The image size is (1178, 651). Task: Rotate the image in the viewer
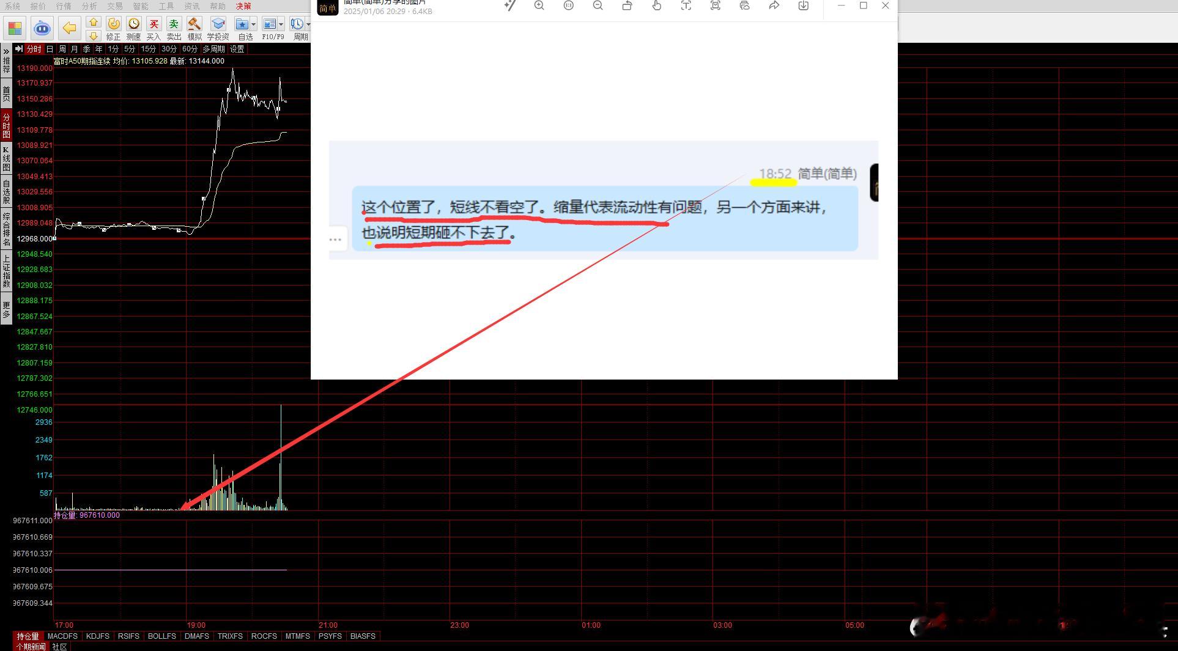pos(627,6)
